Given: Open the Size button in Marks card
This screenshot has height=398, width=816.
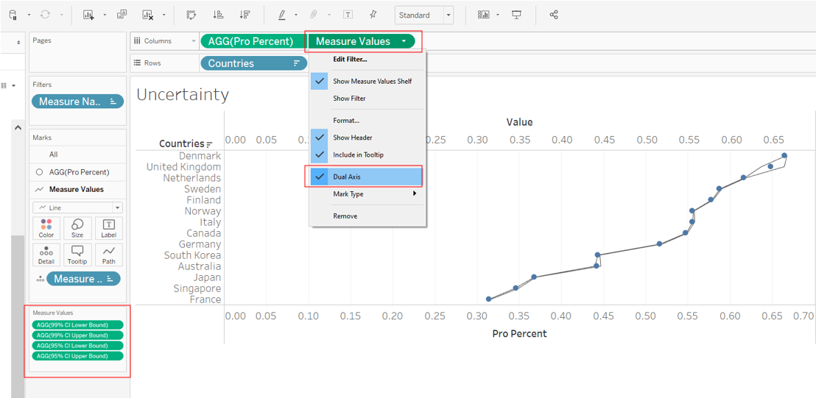Looking at the screenshot, I should coord(77,228).
